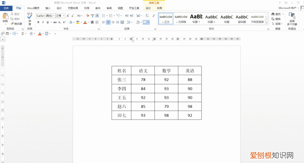The width and height of the screenshot is (304, 163).
Task: Click the shading paint bucket color
Action: [x=138, y=22]
